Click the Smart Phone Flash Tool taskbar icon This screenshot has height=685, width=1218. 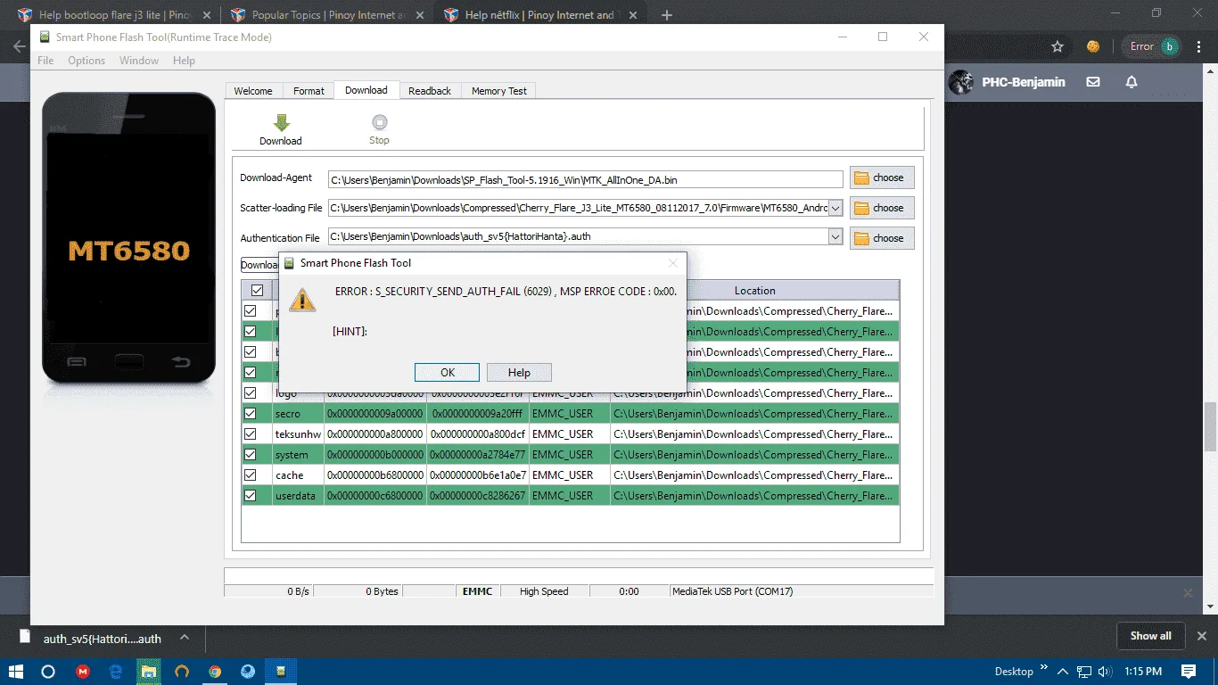(281, 672)
